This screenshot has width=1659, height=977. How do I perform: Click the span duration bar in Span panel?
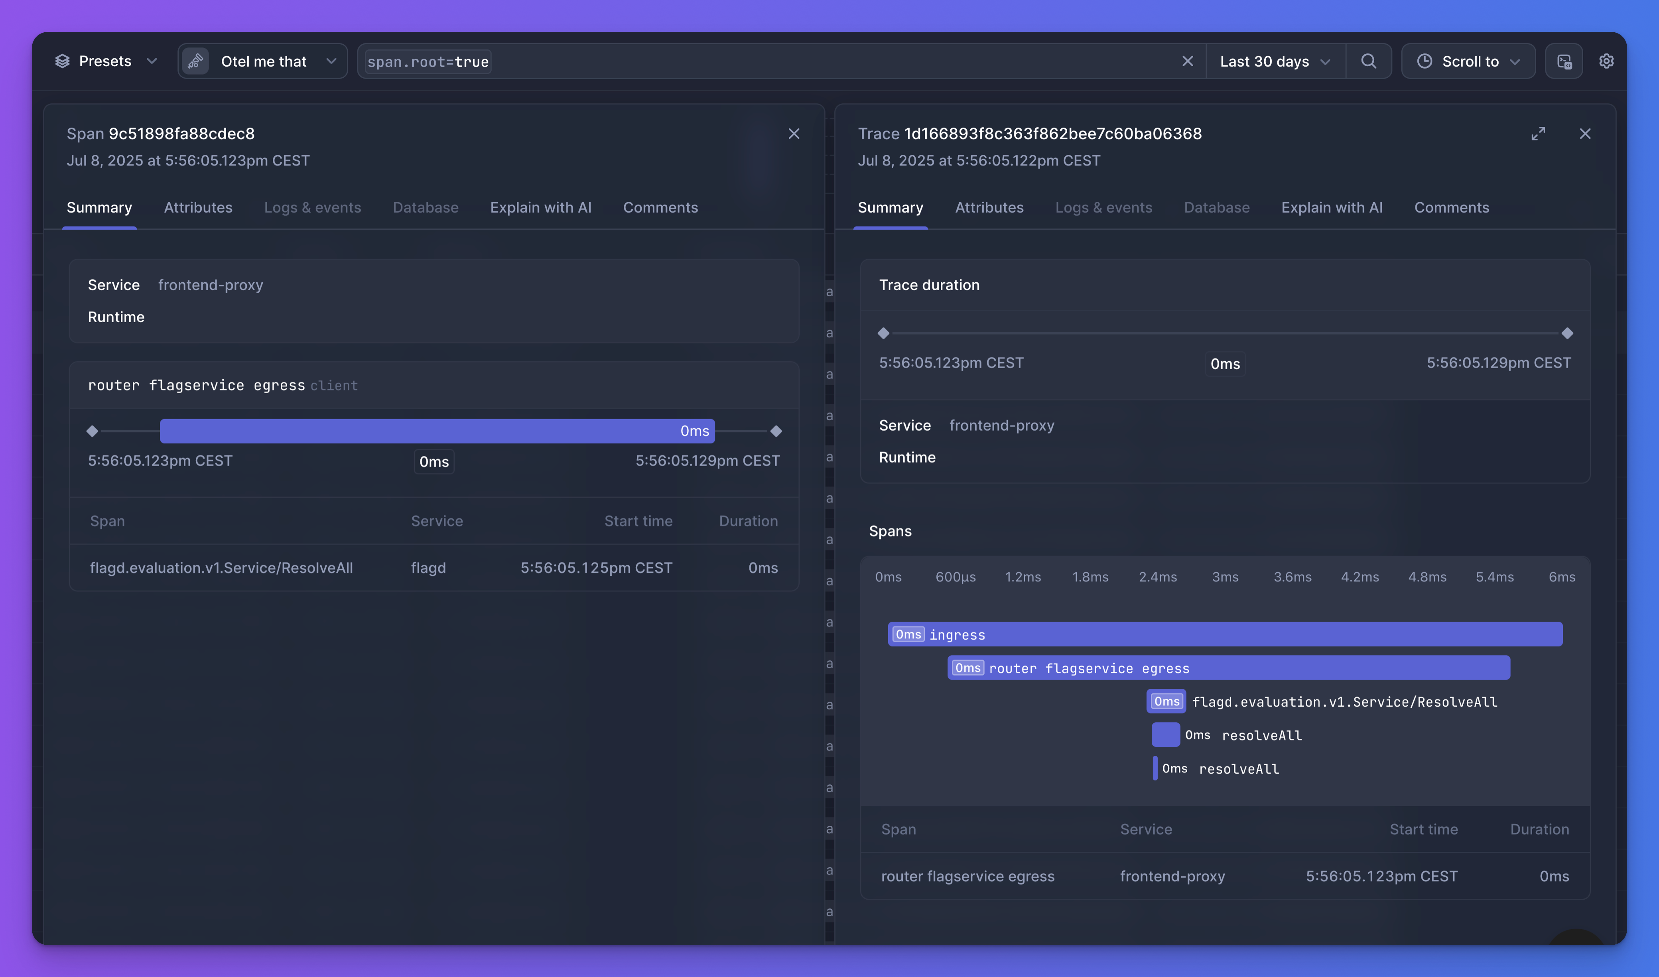click(437, 431)
